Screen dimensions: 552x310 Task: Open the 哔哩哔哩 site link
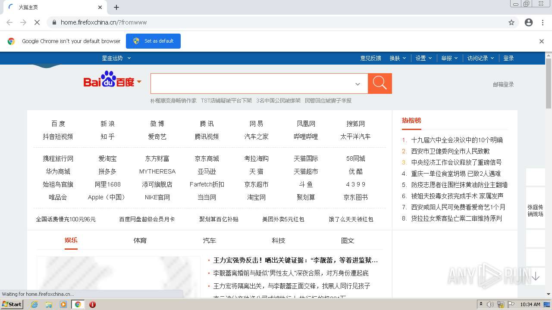pos(306,136)
